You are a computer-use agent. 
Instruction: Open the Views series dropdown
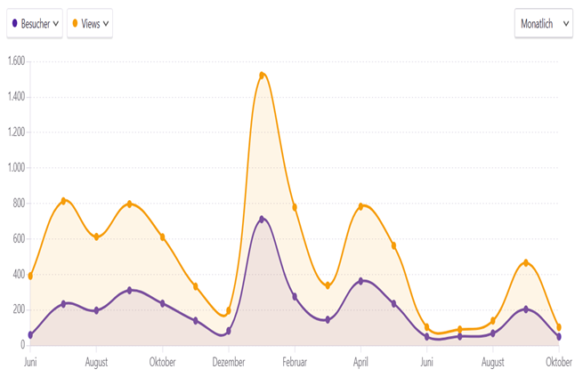(x=89, y=24)
